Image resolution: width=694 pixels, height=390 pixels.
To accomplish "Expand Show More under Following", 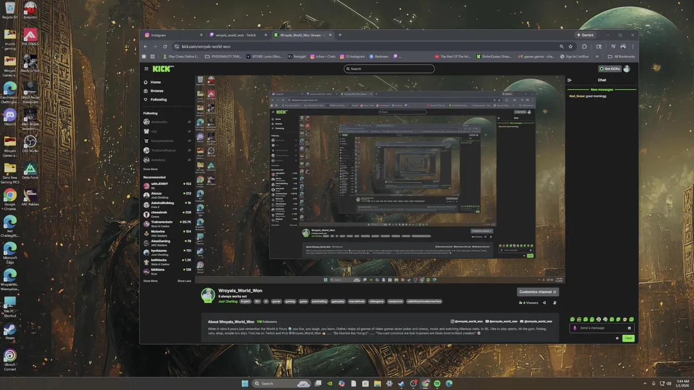I will click(150, 169).
